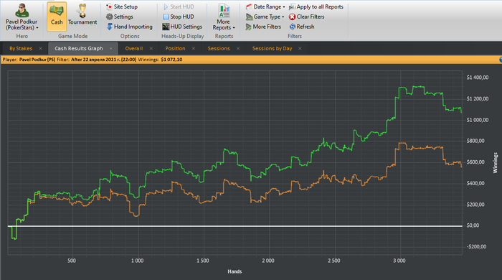Open the Game Type dropdown
Screen dimensions: 502x280
coord(265,17)
